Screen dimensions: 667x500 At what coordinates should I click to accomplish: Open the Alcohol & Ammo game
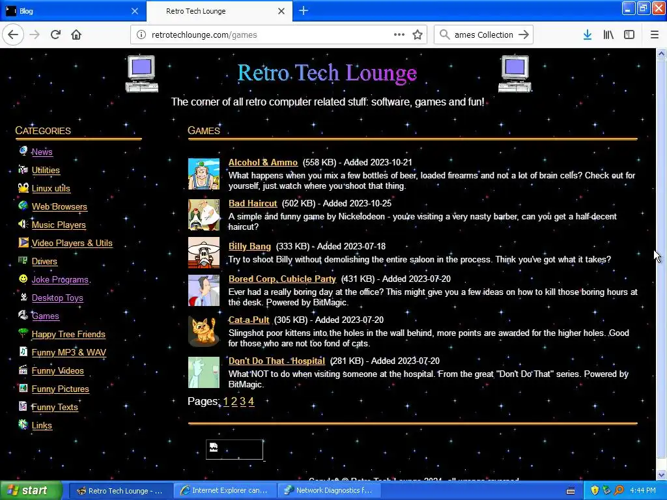[263, 162]
